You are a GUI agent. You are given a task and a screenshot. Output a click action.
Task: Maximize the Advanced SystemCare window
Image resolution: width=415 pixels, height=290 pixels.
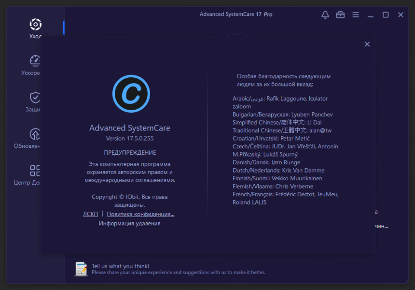tap(386, 14)
